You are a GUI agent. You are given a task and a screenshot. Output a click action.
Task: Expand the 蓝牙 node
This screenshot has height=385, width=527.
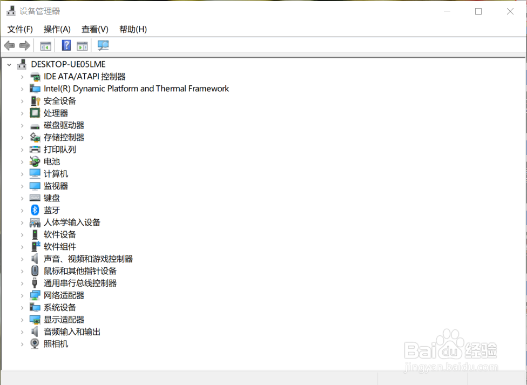click(x=22, y=211)
